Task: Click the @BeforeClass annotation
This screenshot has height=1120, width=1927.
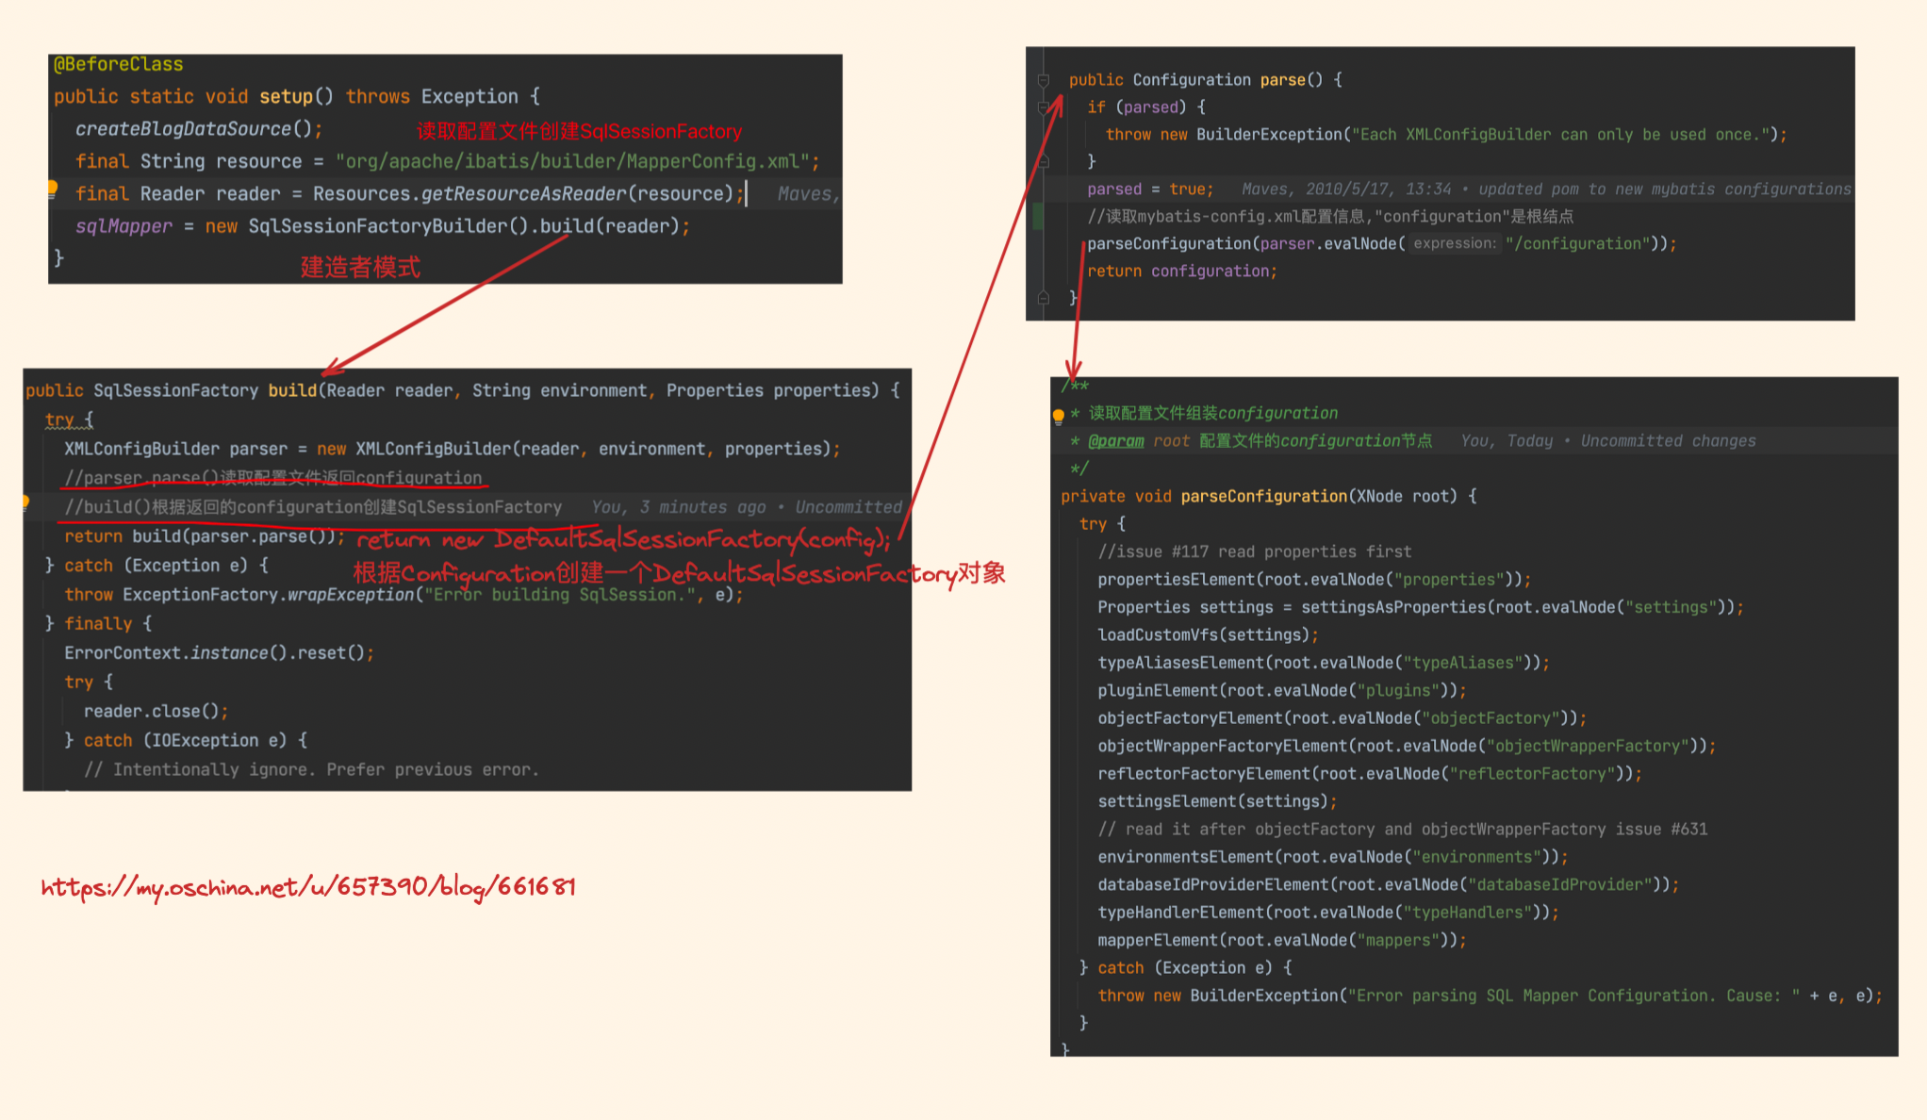Action: [118, 64]
